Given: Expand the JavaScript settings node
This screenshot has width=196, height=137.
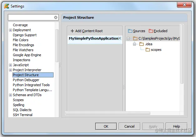Looking at the screenshot, I should (11, 65).
